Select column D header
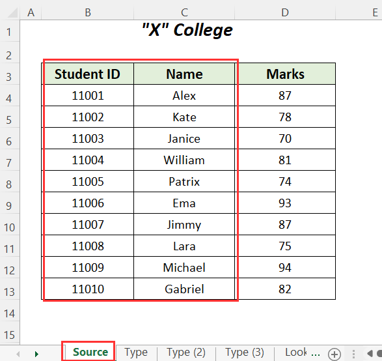Screen dimensions: 382x361 click(285, 12)
